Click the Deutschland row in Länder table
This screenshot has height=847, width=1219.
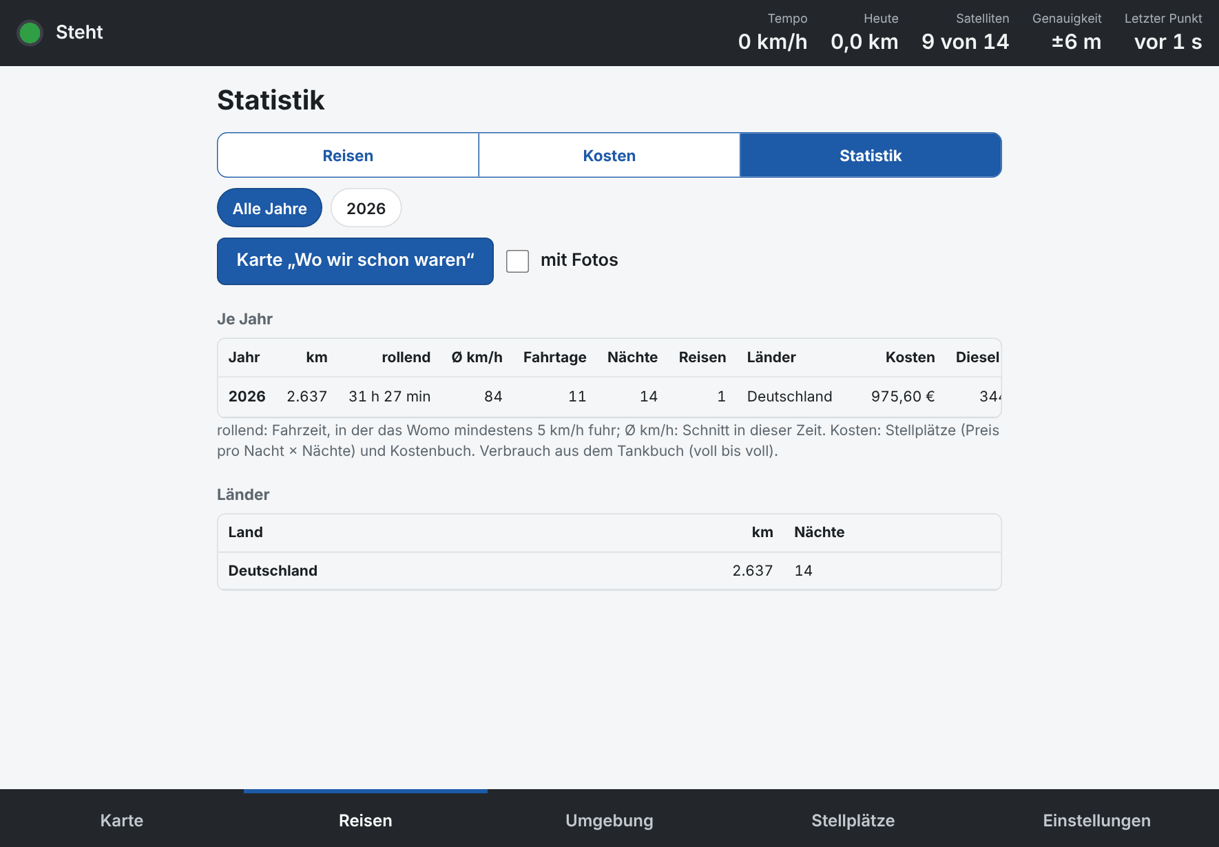click(609, 571)
